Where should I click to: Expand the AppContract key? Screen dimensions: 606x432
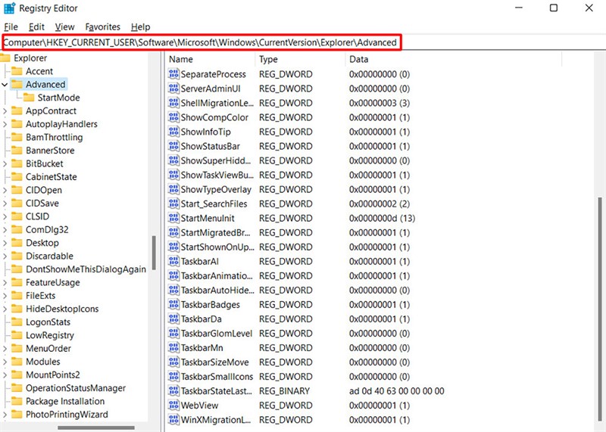point(5,110)
